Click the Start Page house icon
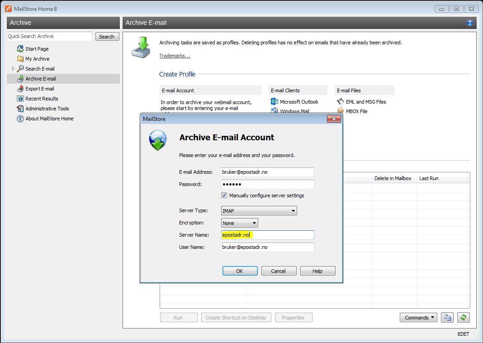This screenshot has width=483, height=343. [x=20, y=49]
